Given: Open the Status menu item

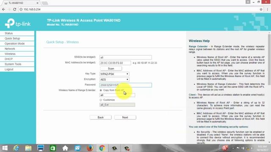Looking at the screenshot, I should pyautogui.click(x=17, y=33).
